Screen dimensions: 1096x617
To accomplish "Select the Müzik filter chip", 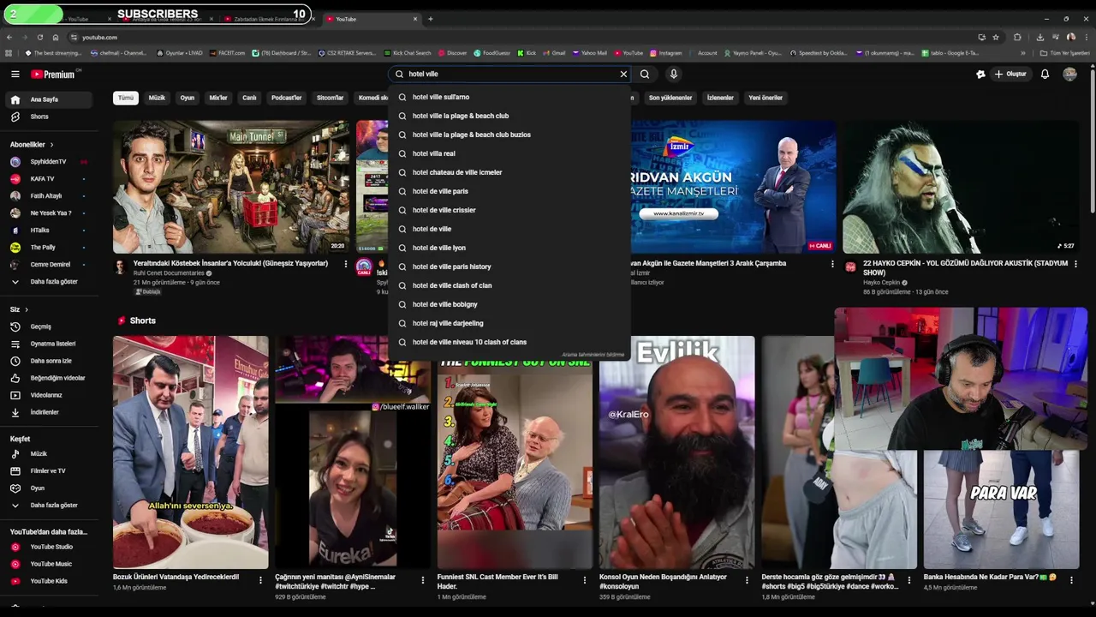I will tap(157, 98).
